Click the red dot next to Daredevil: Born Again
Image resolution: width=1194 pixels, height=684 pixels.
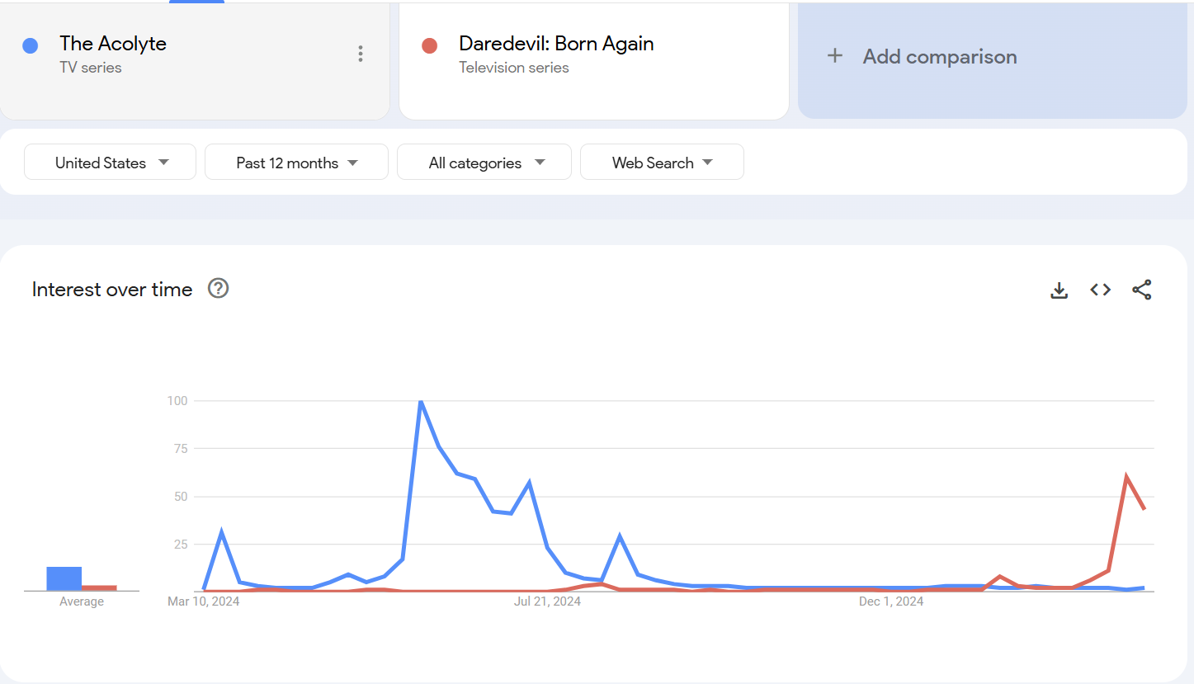[429, 46]
